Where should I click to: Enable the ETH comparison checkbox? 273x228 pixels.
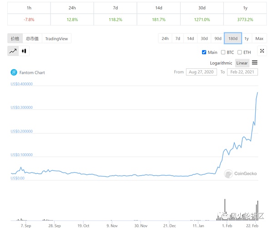[x=240, y=52]
